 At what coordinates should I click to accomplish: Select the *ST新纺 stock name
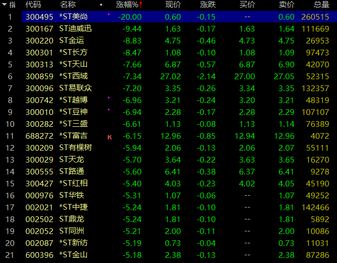coord(74,243)
